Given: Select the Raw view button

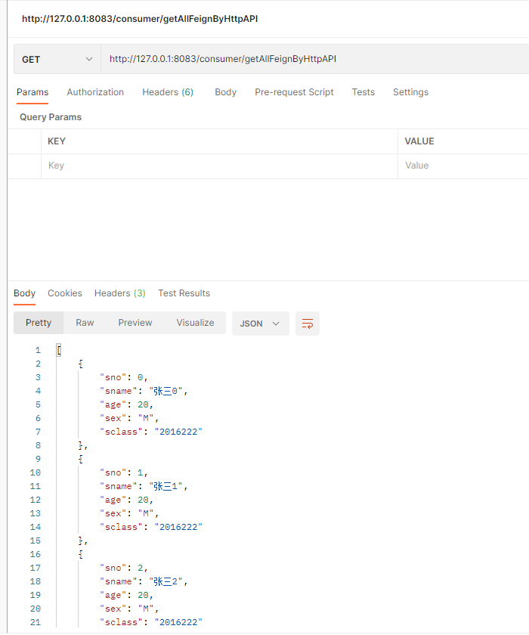Looking at the screenshot, I should [x=85, y=323].
